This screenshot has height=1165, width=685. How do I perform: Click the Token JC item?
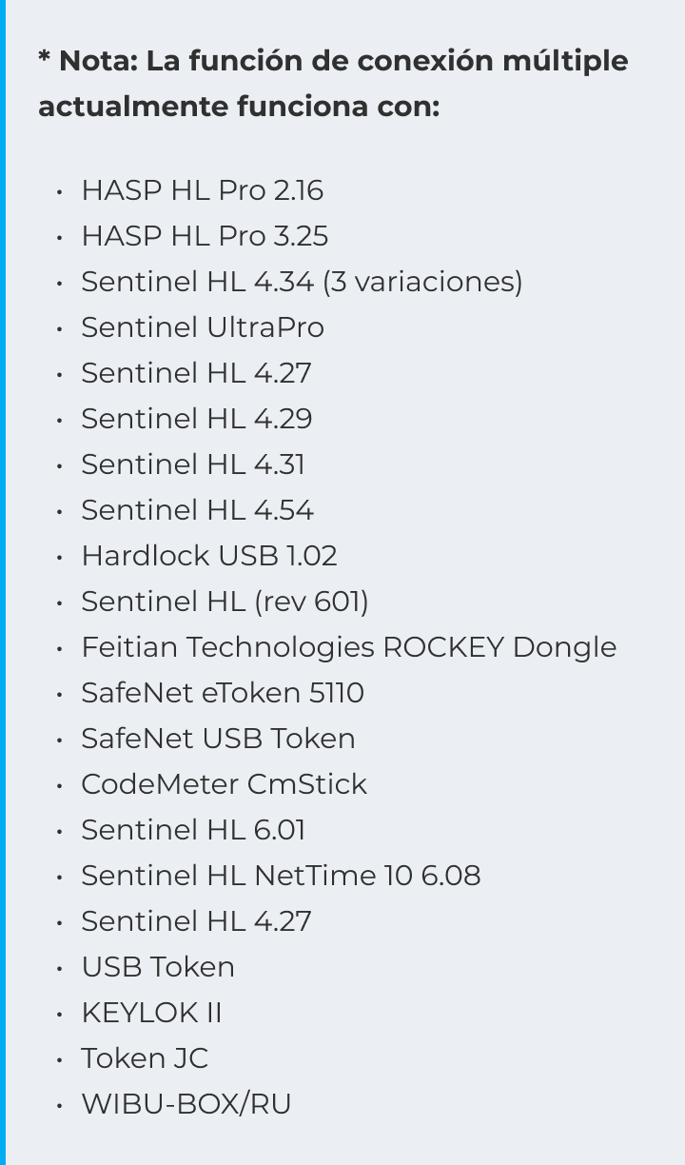coord(145,1058)
